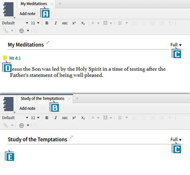Click the globe icon in lower toolbar
This screenshot has height=175, width=190.
tap(21, 125)
